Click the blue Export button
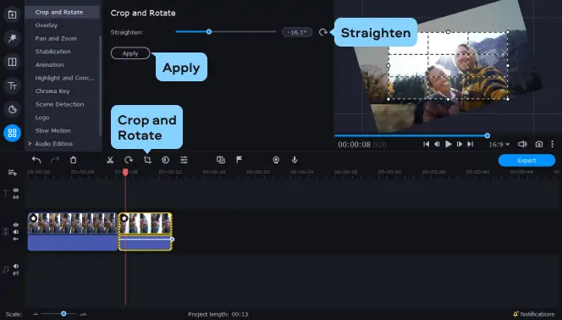 click(x=526, y=161)
